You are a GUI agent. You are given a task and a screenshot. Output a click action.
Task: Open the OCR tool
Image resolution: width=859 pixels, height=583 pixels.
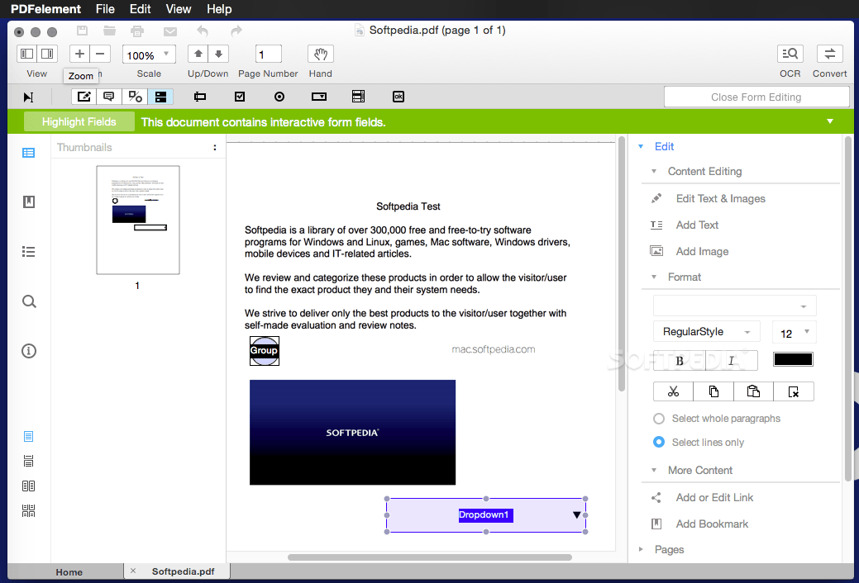click(x=790, y=55)
